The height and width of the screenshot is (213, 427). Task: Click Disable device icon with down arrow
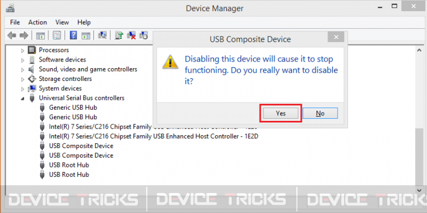click(143, 35)
